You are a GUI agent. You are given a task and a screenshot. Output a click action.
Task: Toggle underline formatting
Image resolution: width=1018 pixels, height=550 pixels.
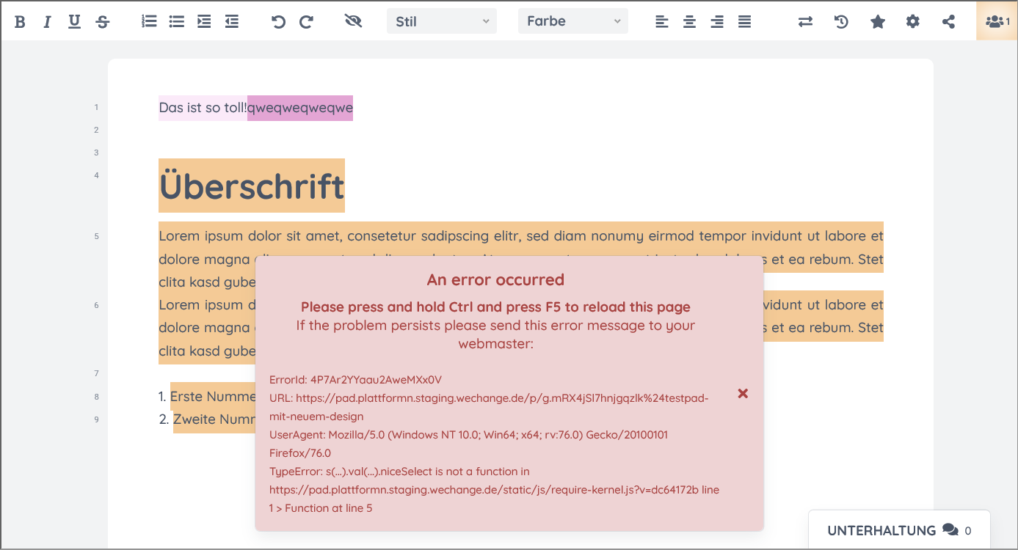(x=74, y=22)
